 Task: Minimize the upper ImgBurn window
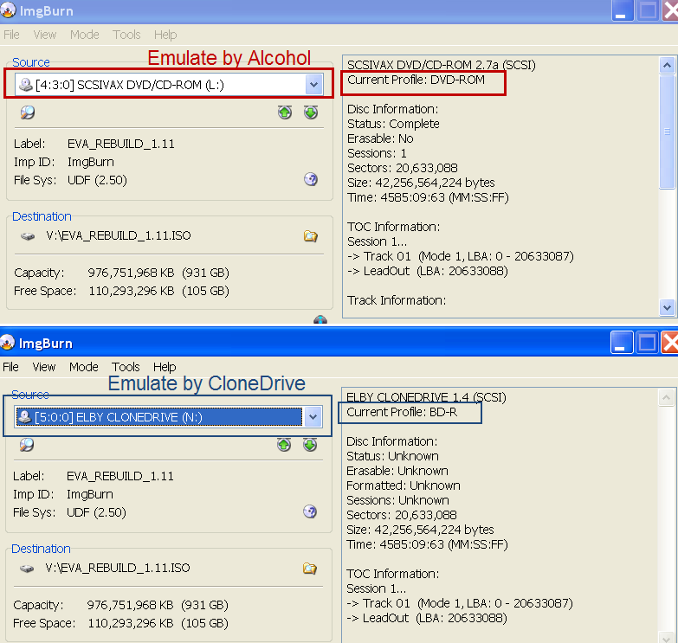[623, 10]
